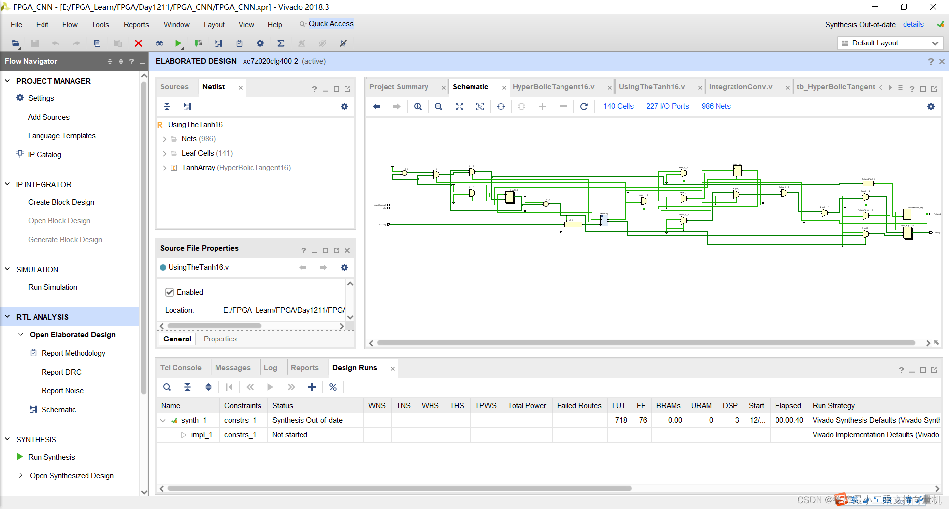Screen dimensions: 949x509
Task: Collapse the RTL ANALYSIS section
Action: coord(7,317)
